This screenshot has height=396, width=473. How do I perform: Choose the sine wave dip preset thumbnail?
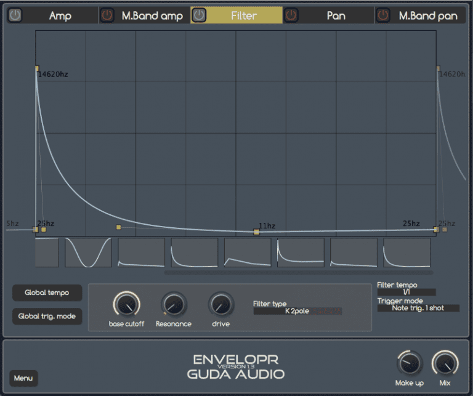point(89,253)
